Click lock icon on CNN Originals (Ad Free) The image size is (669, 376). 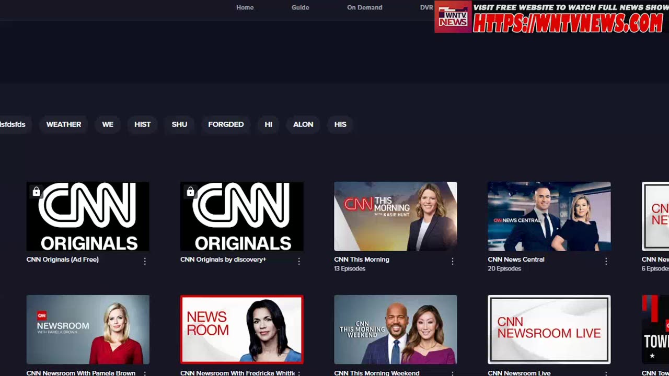(36, 192)
